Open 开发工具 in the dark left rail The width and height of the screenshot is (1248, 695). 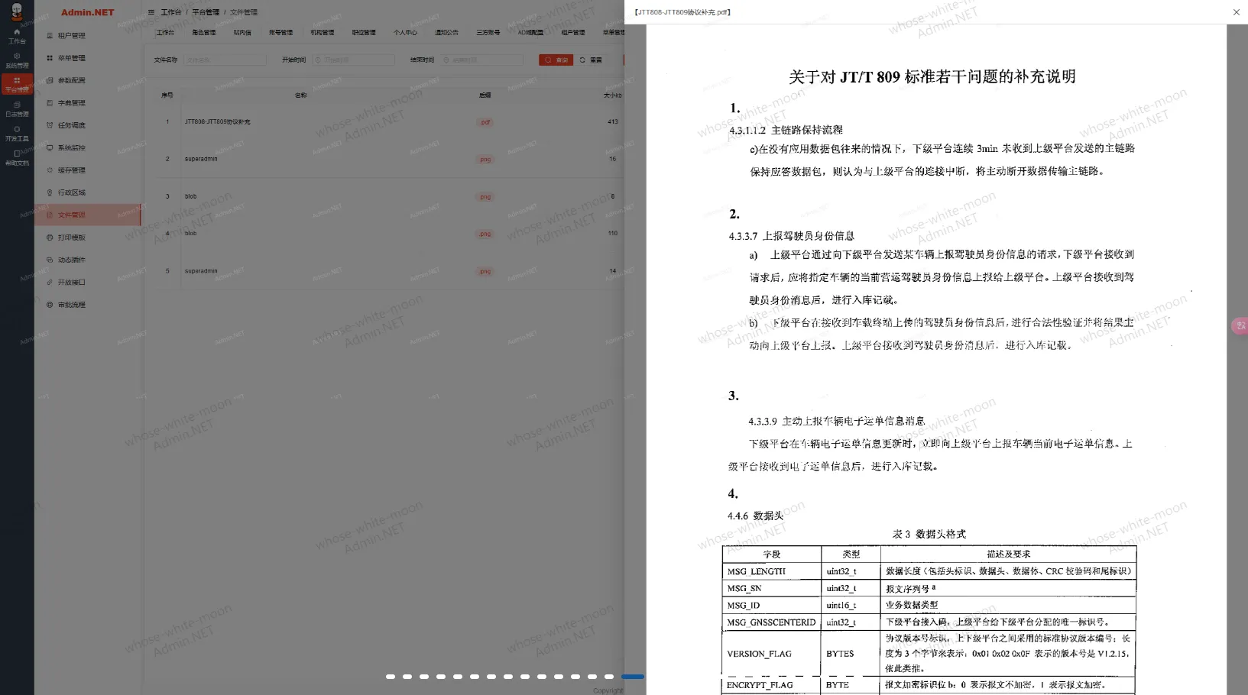point(17,134)
